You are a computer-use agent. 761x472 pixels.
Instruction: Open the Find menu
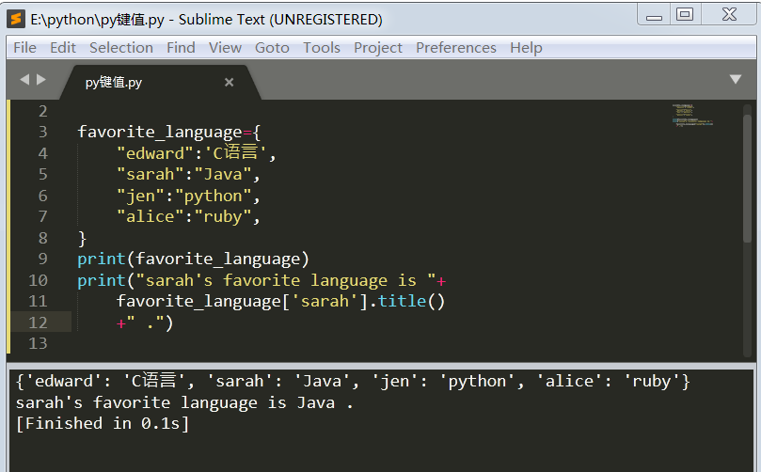point(181,48)
